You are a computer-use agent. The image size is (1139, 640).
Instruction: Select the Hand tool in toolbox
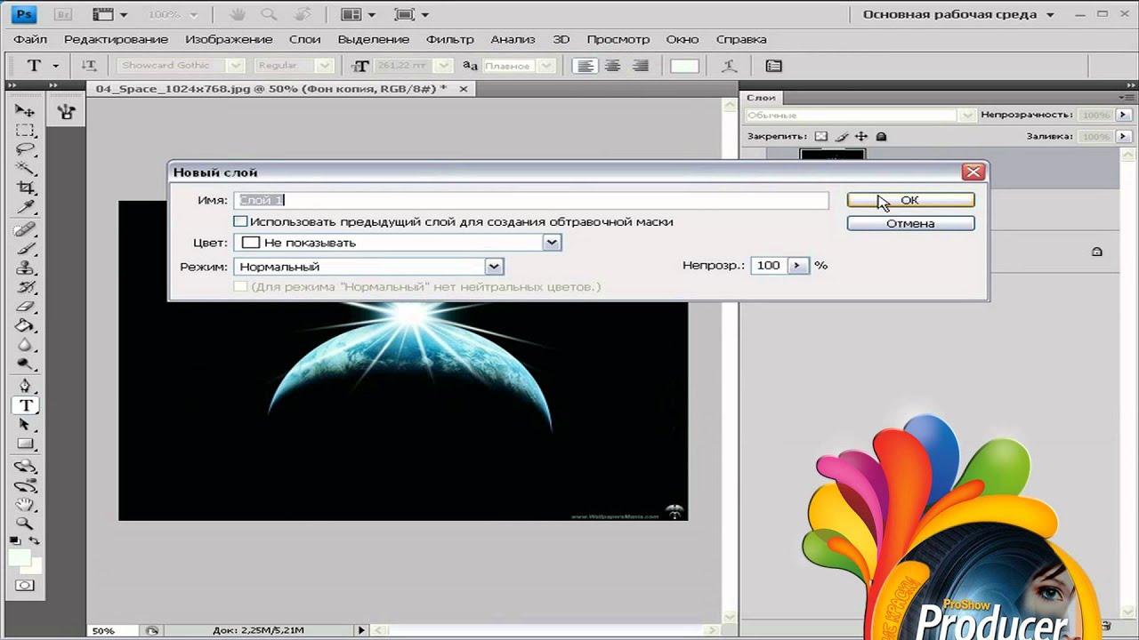pos(25,505)
